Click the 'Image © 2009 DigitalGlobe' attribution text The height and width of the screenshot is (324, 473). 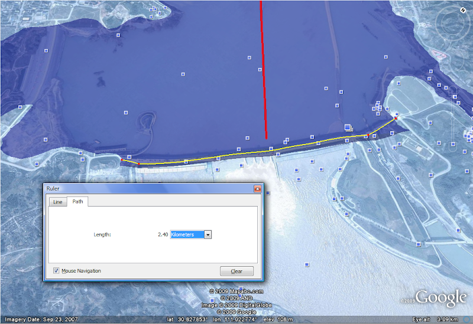(x=237, y=305)
